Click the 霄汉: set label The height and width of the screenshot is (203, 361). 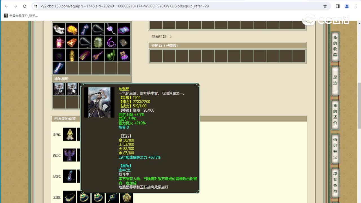57,155
